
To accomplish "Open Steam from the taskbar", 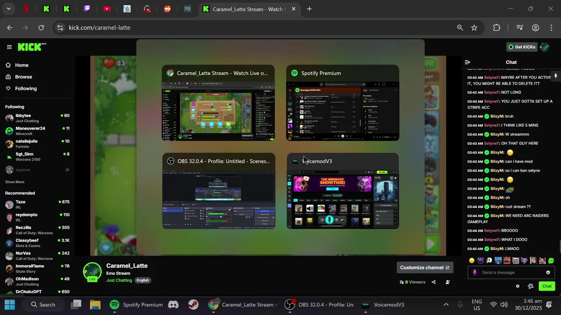I will click(x=193, y=304).
